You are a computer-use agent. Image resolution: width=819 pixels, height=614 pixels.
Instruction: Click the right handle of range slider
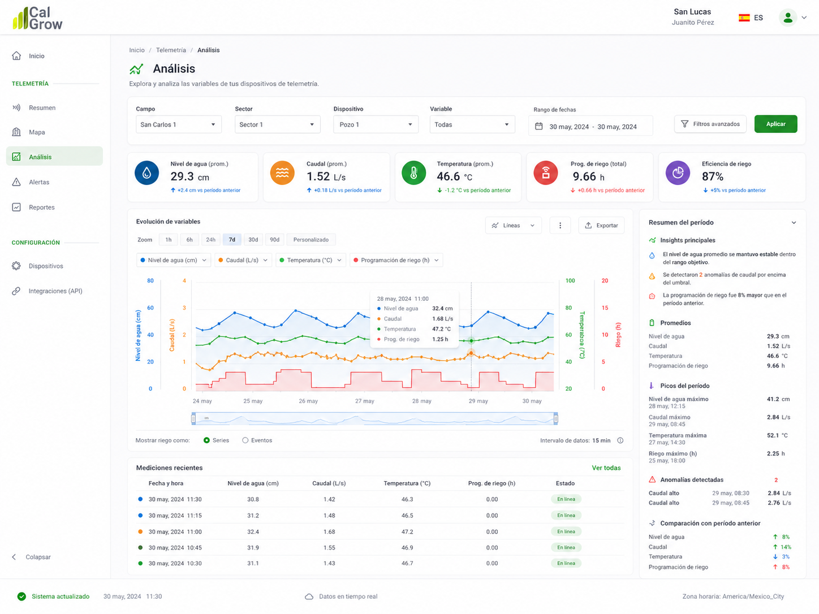click(556, 419)
